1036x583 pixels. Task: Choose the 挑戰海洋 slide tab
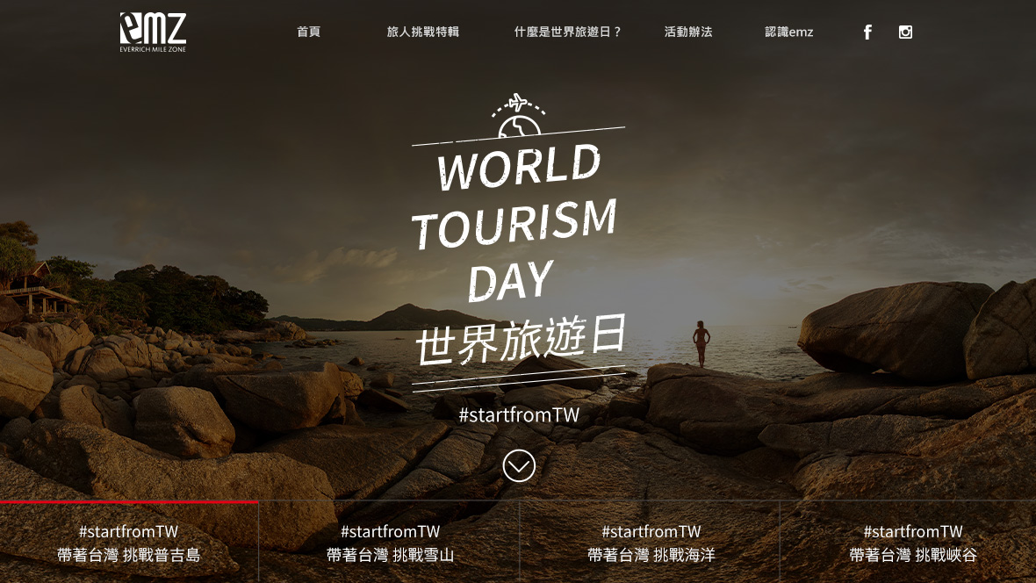[x=651, y=543]
